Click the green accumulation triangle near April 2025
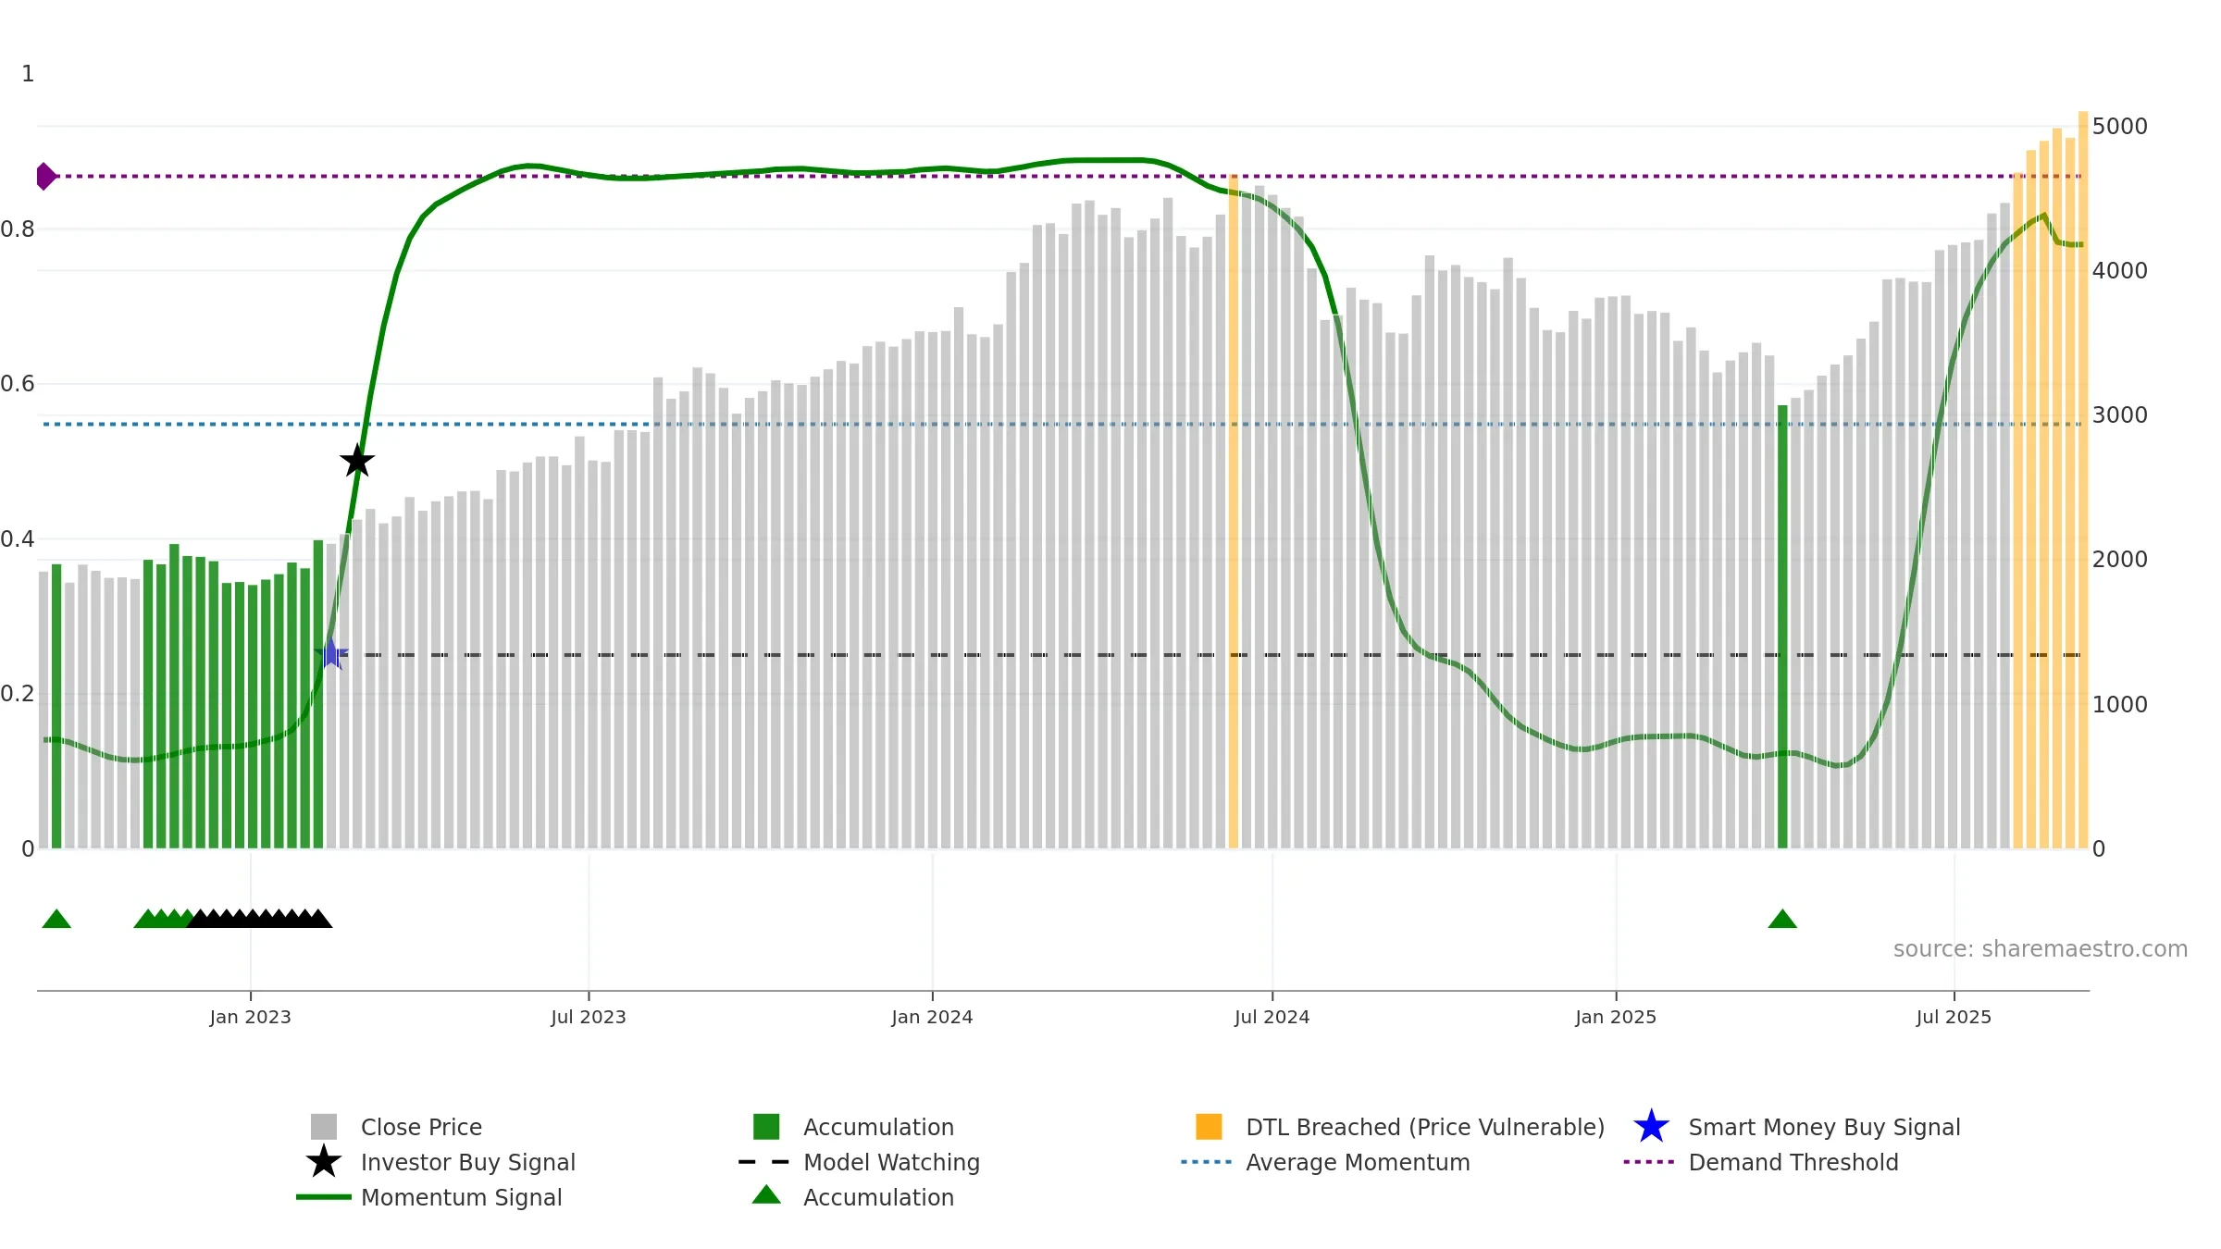2221x1249 pixels. (x=1782, y=919)
